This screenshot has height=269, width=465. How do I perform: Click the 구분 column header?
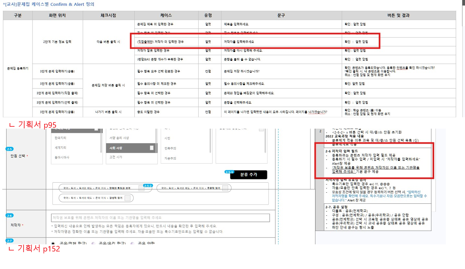[x=18, y=15]
